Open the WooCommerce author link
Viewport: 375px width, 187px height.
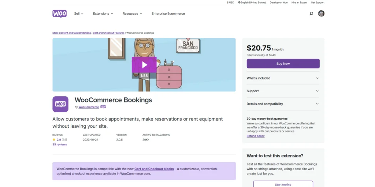tap(89, 107)
